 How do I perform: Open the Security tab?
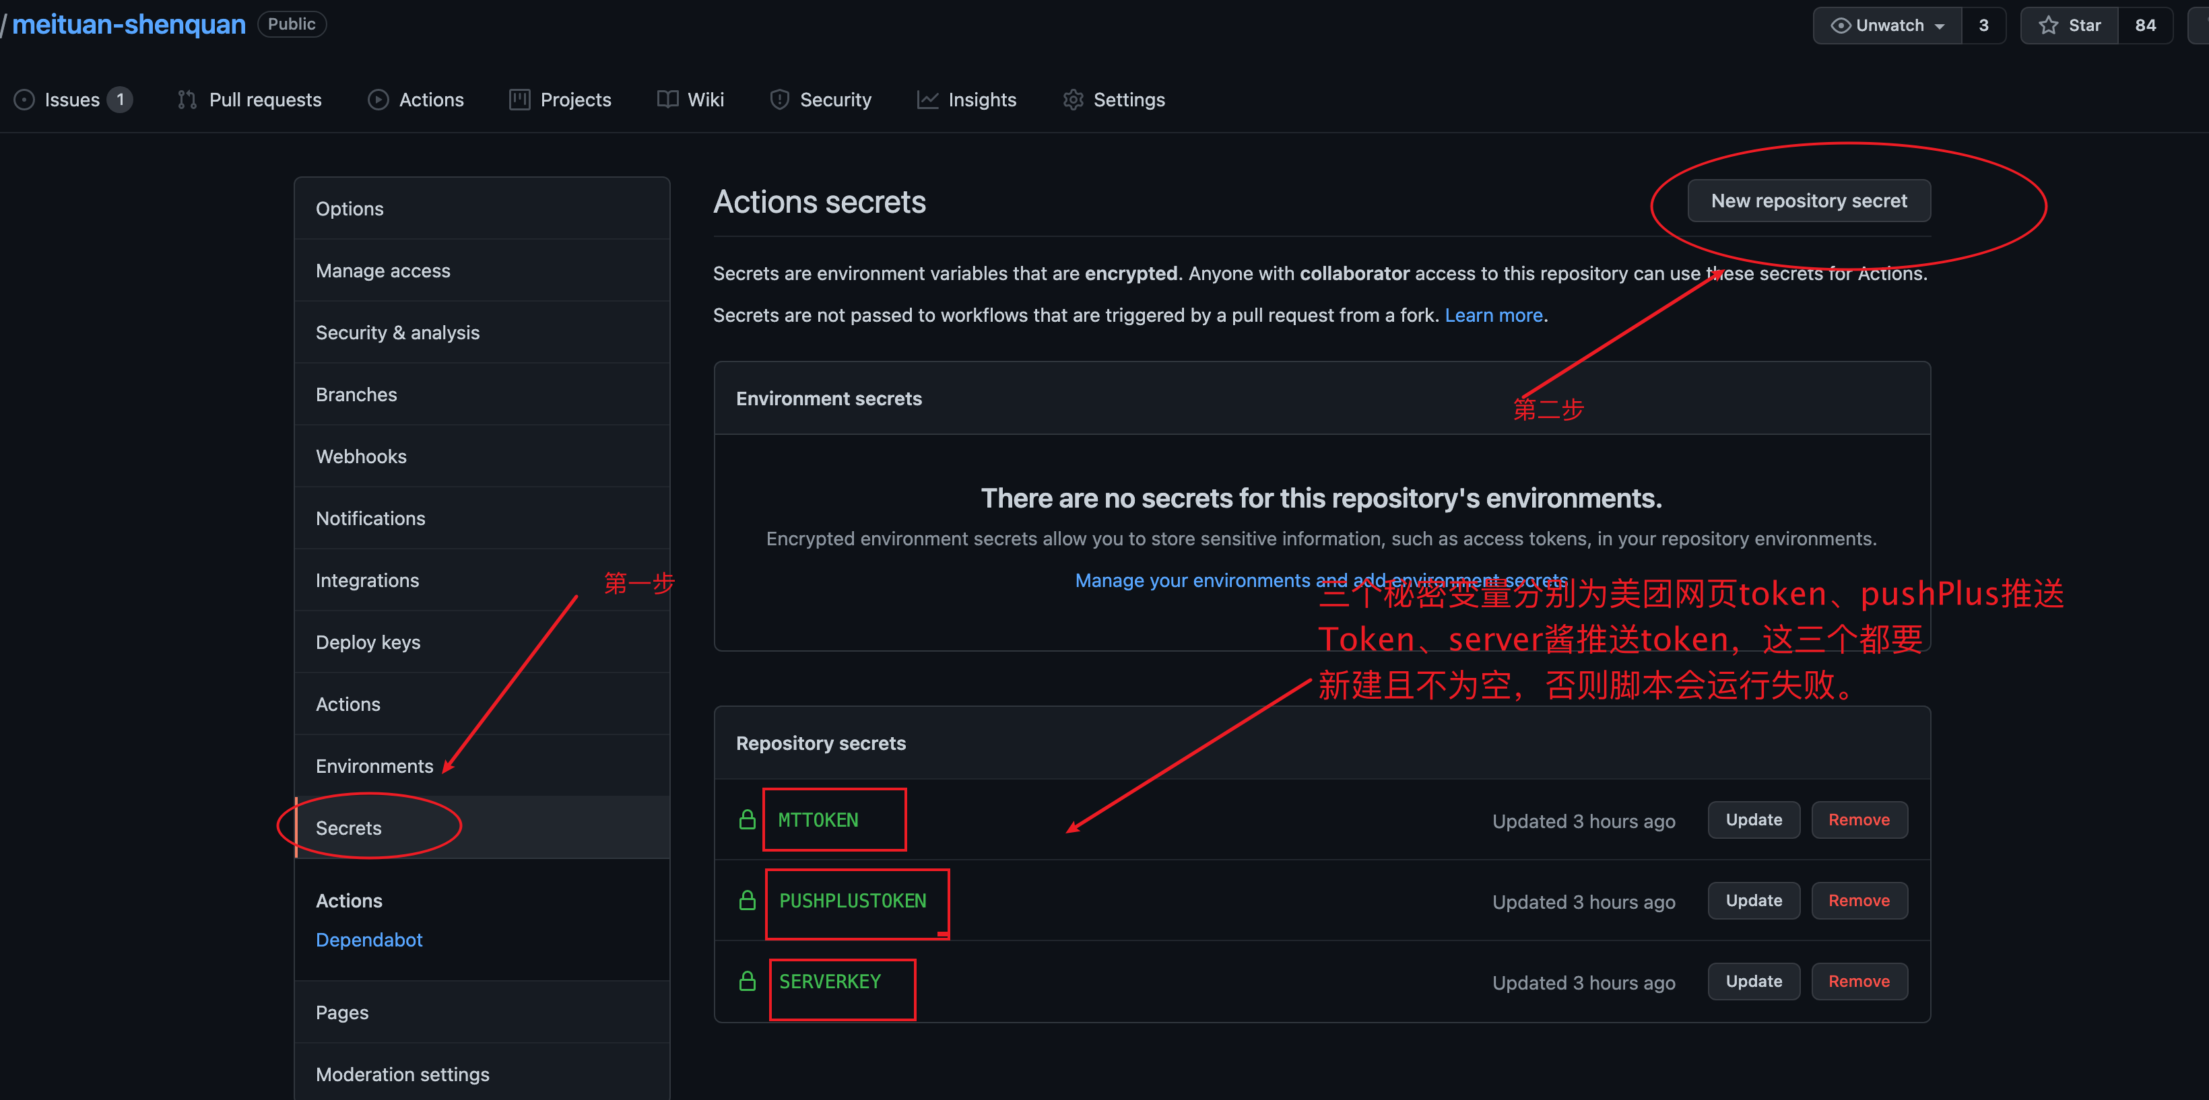821,100
